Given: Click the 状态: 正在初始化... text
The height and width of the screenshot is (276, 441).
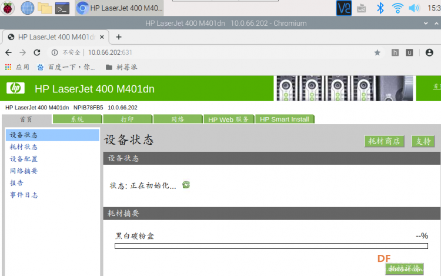Looking at the screenshot, I should point(143,186).
